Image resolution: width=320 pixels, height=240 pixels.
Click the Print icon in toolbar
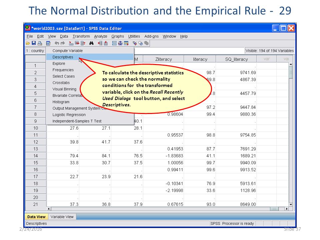coord(40,43)
